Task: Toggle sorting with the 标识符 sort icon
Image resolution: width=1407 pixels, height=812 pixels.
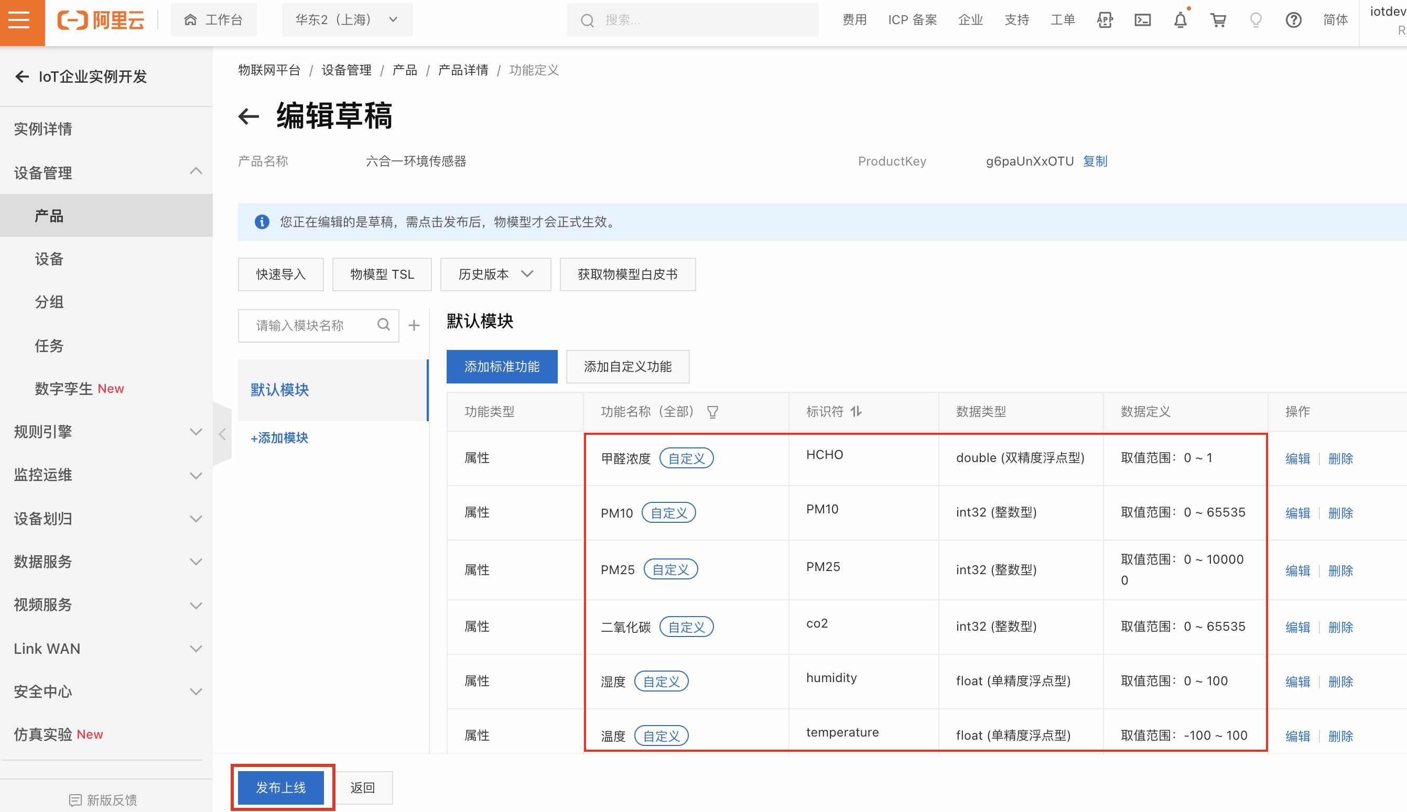Action: (x=857, y=412)
